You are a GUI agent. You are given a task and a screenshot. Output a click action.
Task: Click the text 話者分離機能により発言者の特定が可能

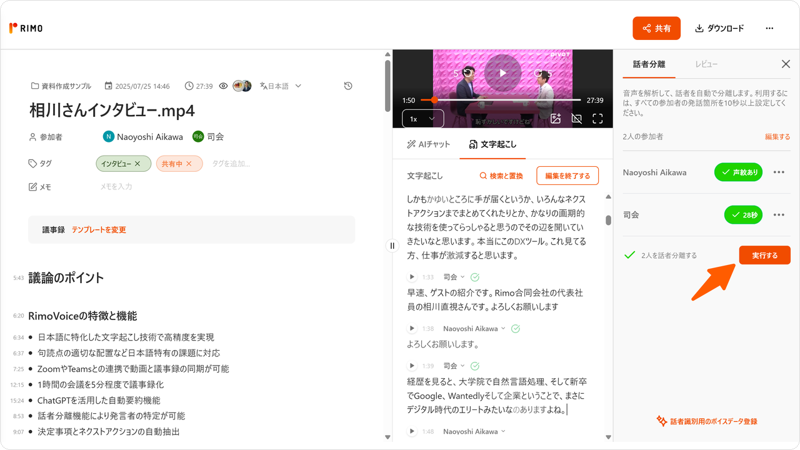pos(111,416)
